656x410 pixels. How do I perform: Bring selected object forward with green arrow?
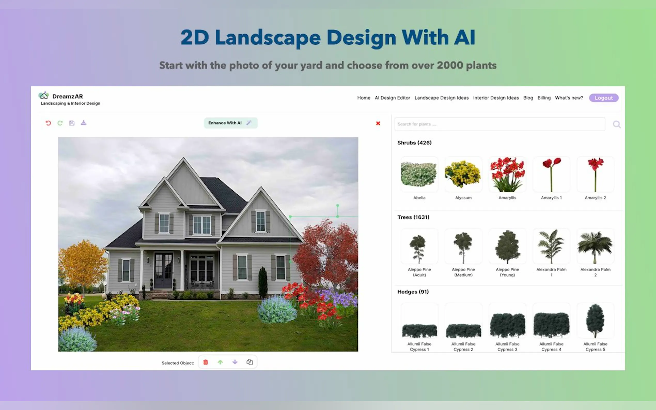coord(220,362)
